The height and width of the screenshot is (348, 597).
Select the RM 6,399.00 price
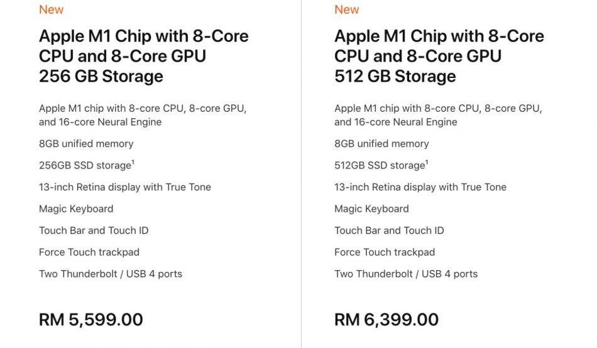386,319
